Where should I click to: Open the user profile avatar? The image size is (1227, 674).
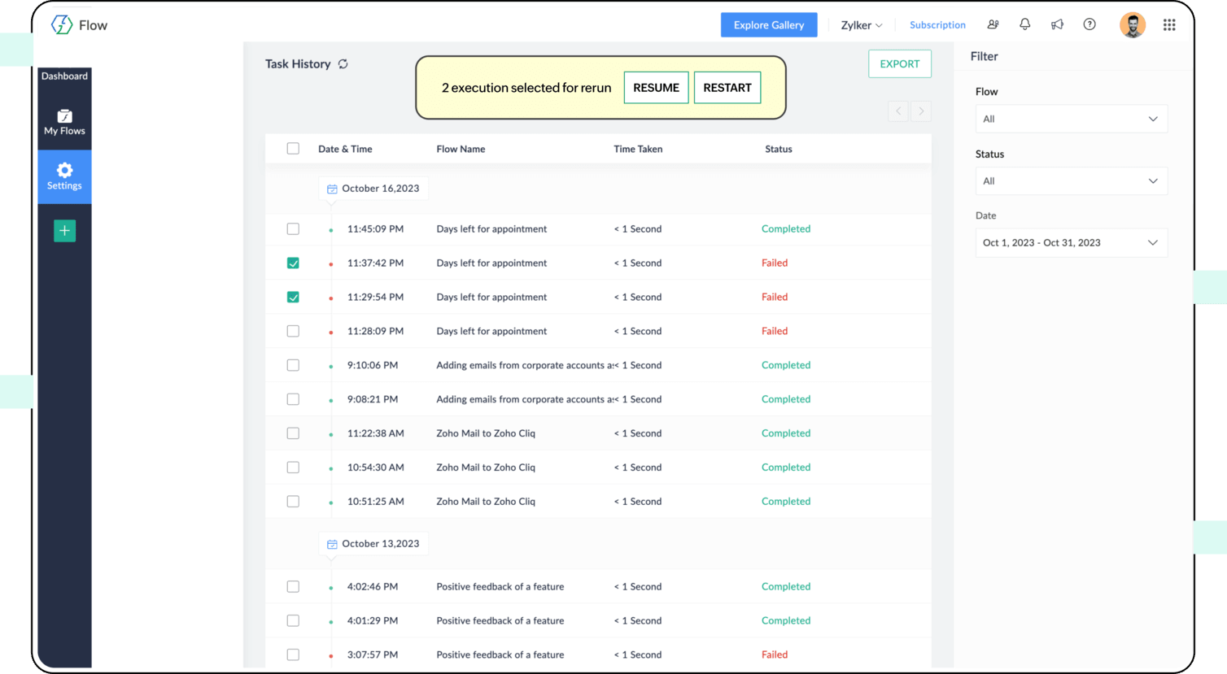click(x=1132, y=25)
